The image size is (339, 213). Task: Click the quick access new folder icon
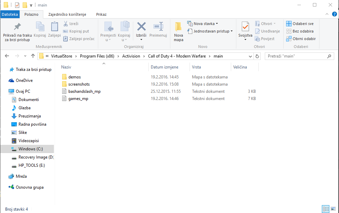[25, 5]
